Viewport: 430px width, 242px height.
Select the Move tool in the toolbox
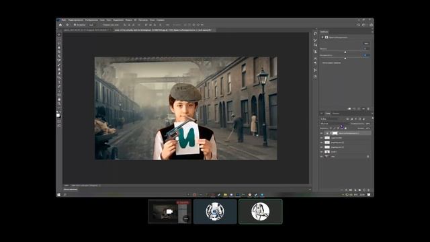59,35
